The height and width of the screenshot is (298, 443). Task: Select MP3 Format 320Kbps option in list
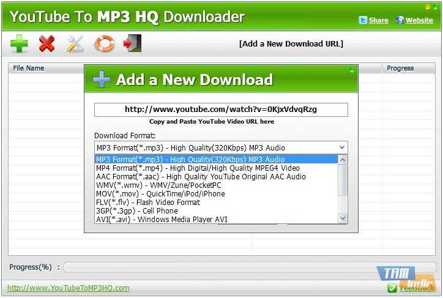coord(216,159)
